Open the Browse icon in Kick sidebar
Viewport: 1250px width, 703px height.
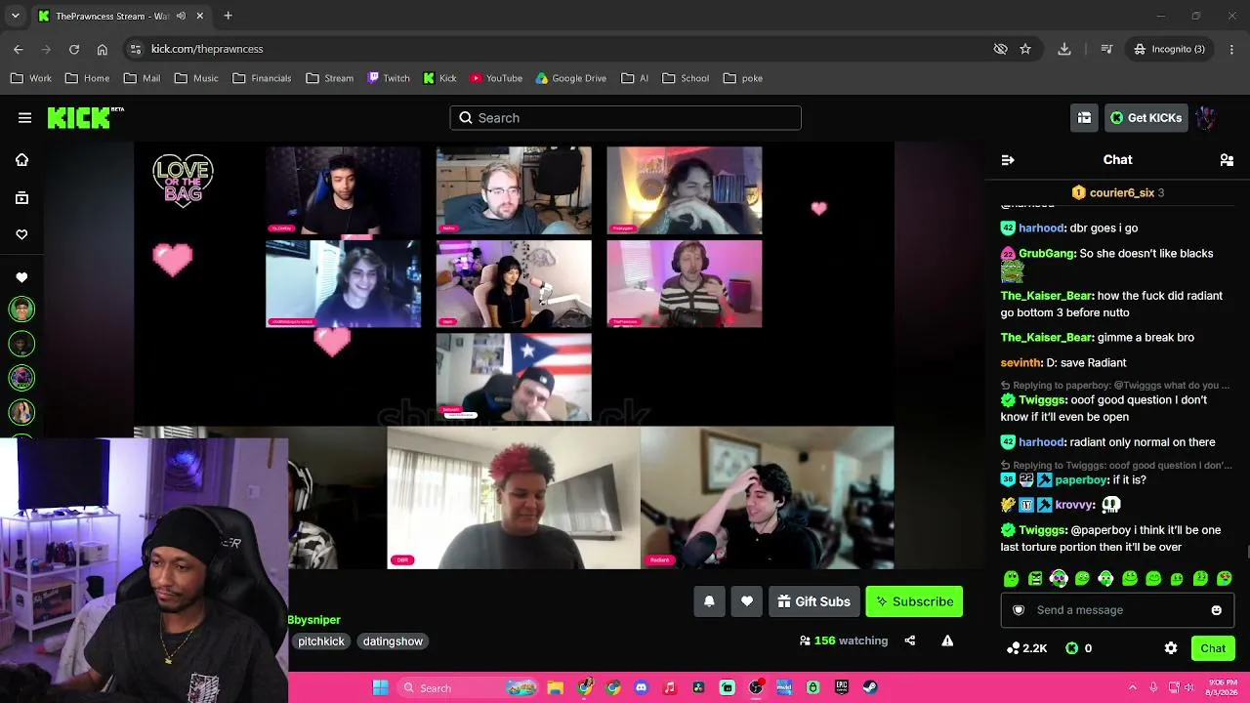point(21,197)
